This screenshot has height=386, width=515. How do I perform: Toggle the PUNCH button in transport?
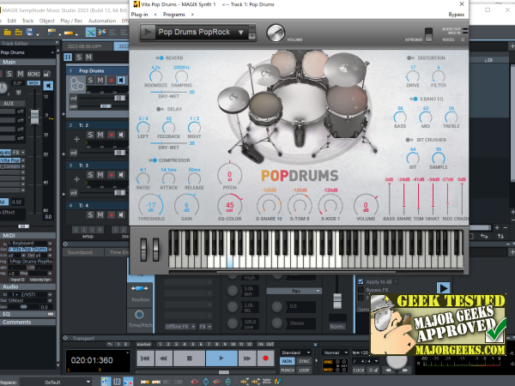tap(288, 370)
